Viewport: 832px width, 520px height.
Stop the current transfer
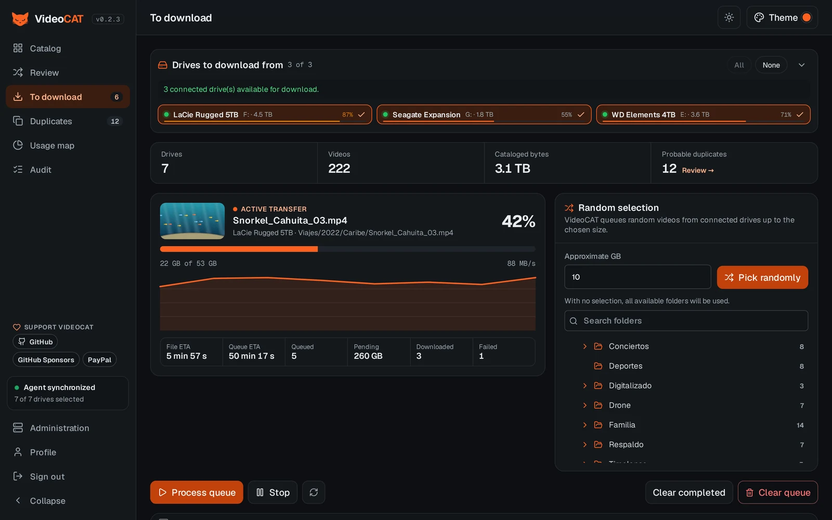click(x=272, y=492)
